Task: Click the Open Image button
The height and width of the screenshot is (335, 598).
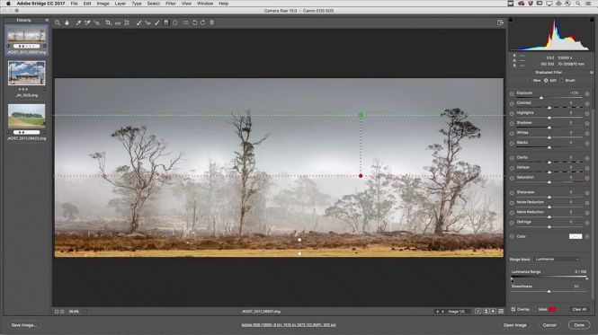Action: pyautogui.click(x=515, y=325)
